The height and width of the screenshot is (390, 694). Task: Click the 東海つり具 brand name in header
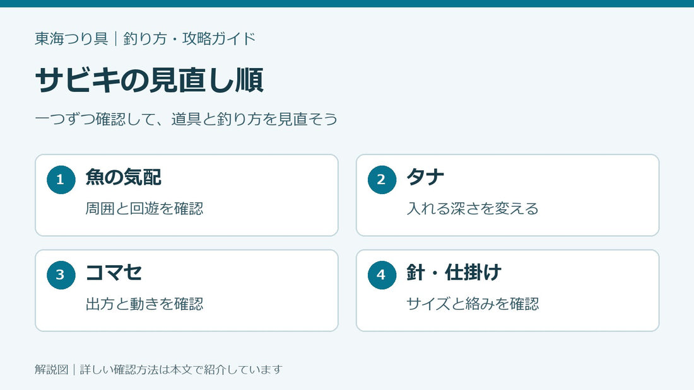point(72,38)
